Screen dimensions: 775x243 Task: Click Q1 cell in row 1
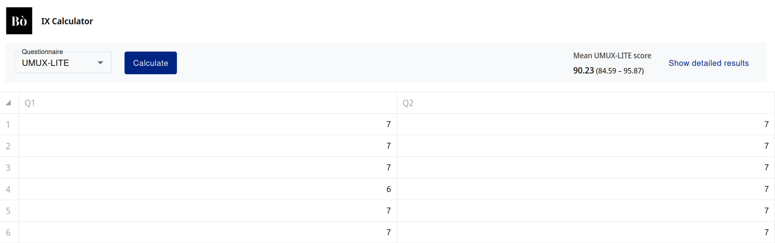point(207,124)
